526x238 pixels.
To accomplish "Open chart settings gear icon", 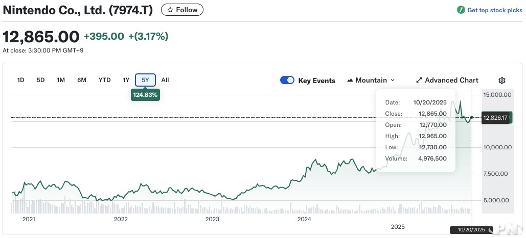I will click(501, 81).
